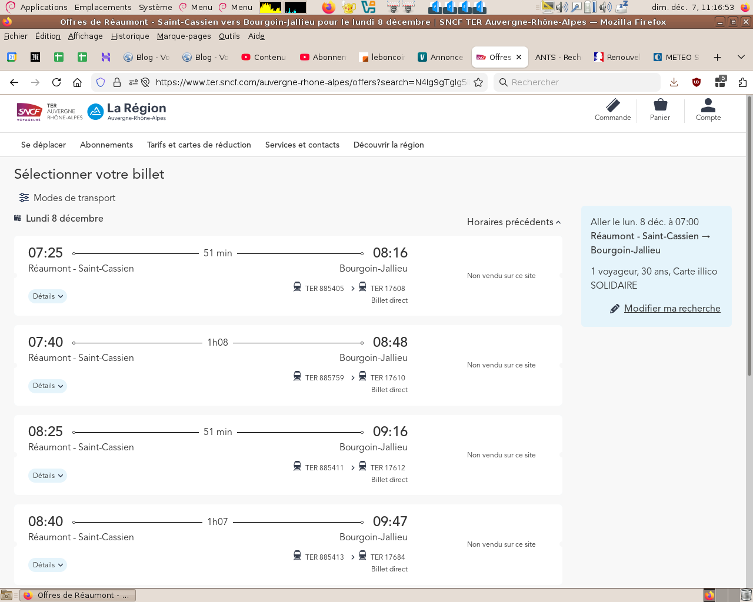Click Modifier ma recherche link
Image resolution: width=753 pixels, height=602 pixels.
pos(672,308)
